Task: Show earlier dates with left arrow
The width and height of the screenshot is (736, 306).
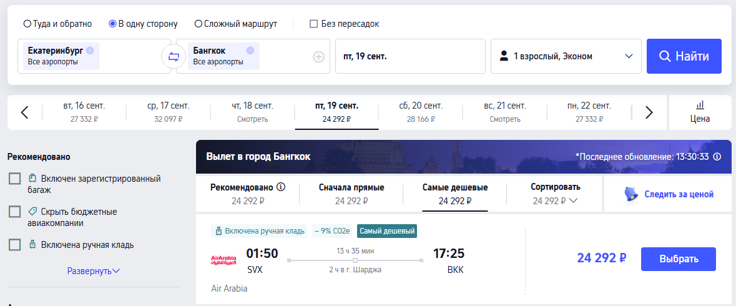Action: point(25,112)
